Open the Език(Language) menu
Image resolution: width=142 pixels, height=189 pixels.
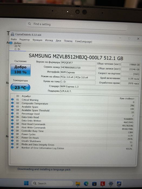[x=84, y=42]
